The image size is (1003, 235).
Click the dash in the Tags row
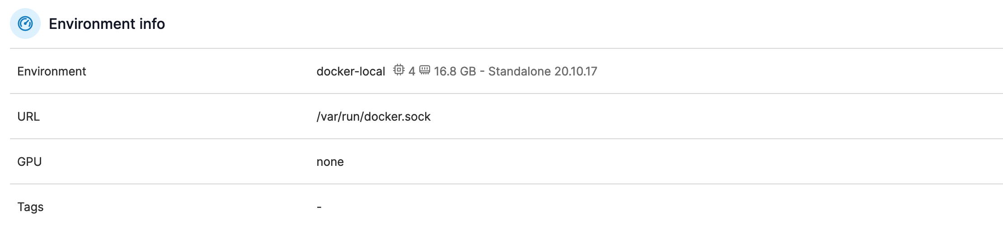click(x=319, y=207)
